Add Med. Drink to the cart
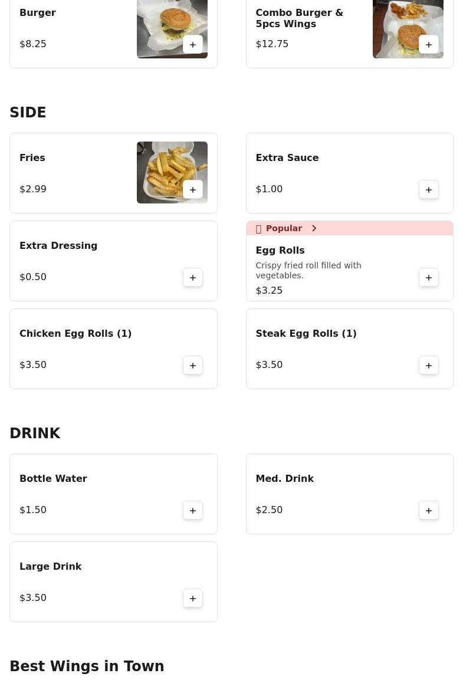This screenshot has height=680, width=463. tap(429, 510)
